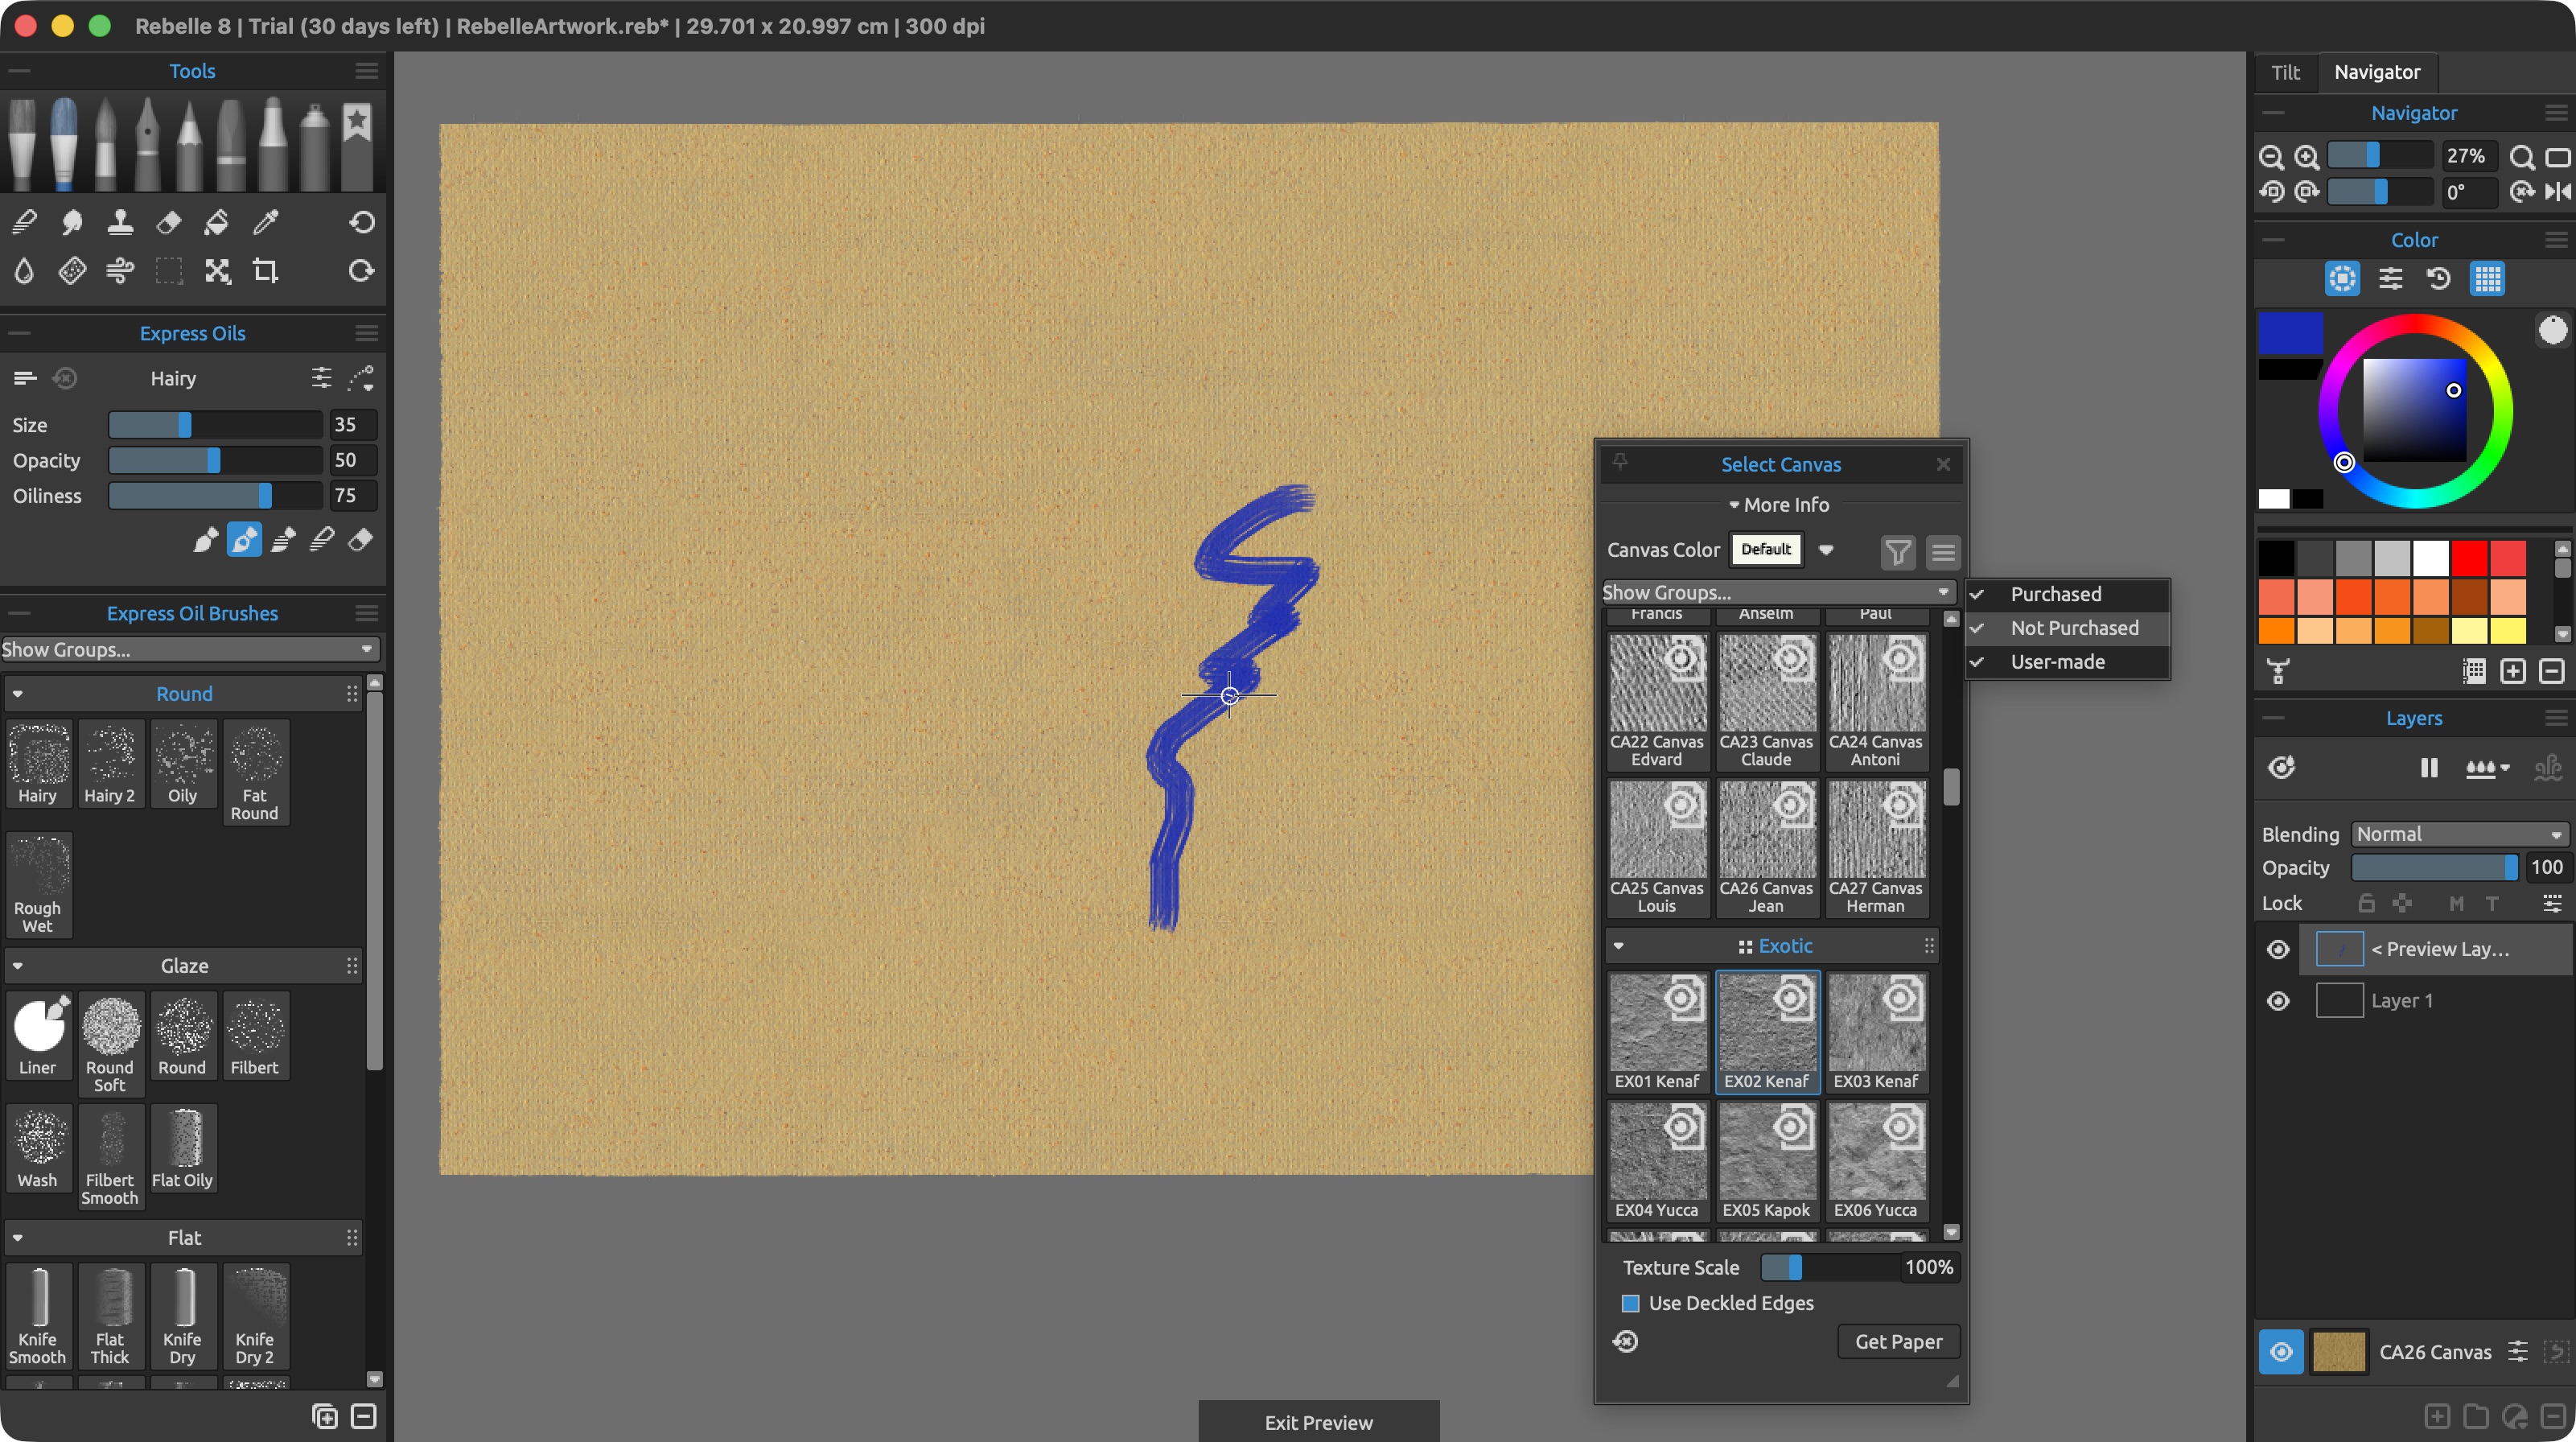2576x1442 pixels.
Task: Collapse the Flat brush group
Action: click(x=18, y=1238)
